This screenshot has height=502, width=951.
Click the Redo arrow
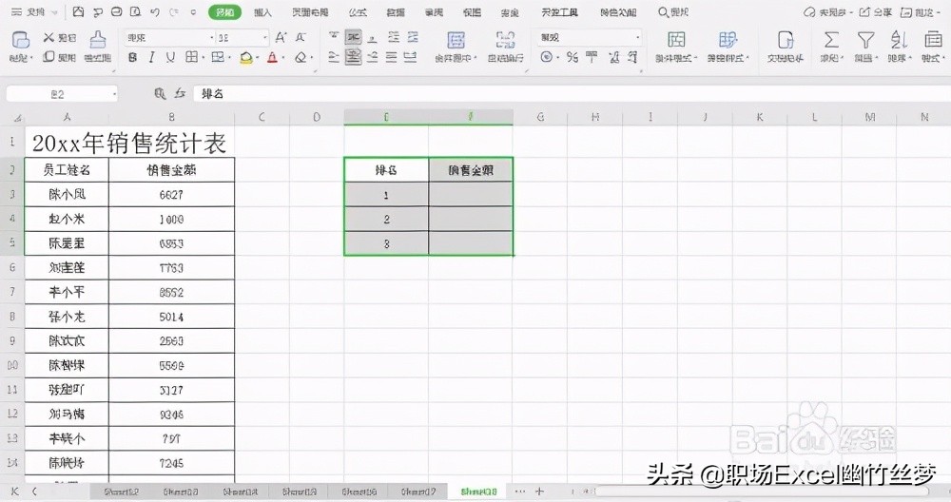click(174, 11)
